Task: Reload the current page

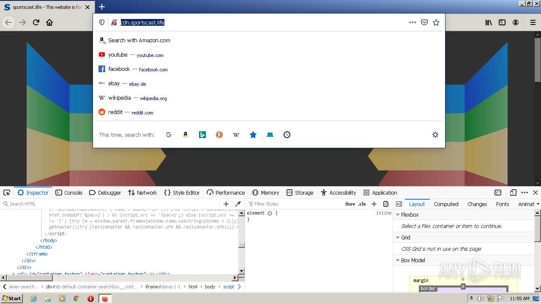Action: click(36, 22)
